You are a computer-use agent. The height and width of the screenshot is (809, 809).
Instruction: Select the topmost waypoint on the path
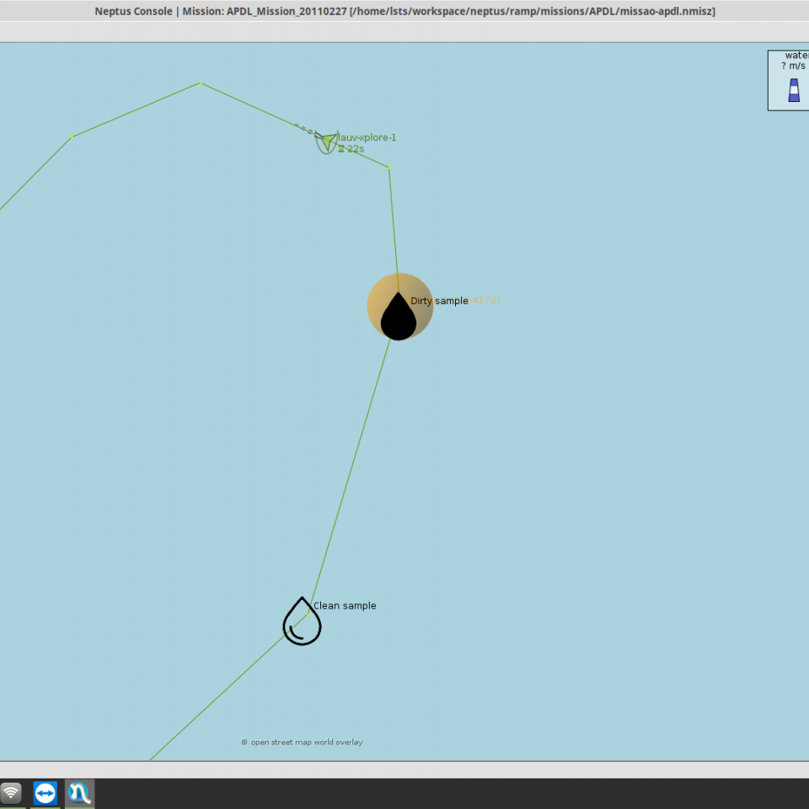pos(200,83)
